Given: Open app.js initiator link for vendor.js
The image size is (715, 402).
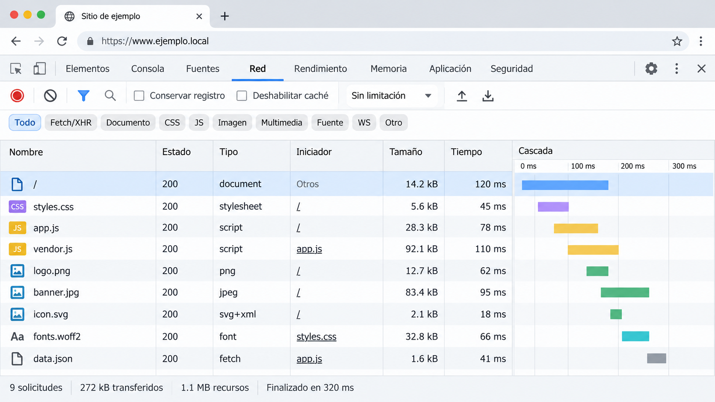Looking at the screenshot, I should 309,249.
